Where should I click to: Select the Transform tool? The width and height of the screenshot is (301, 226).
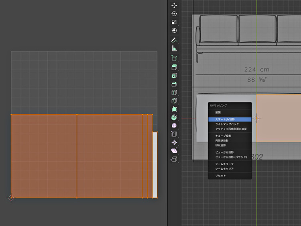click(x=174, y=31)
